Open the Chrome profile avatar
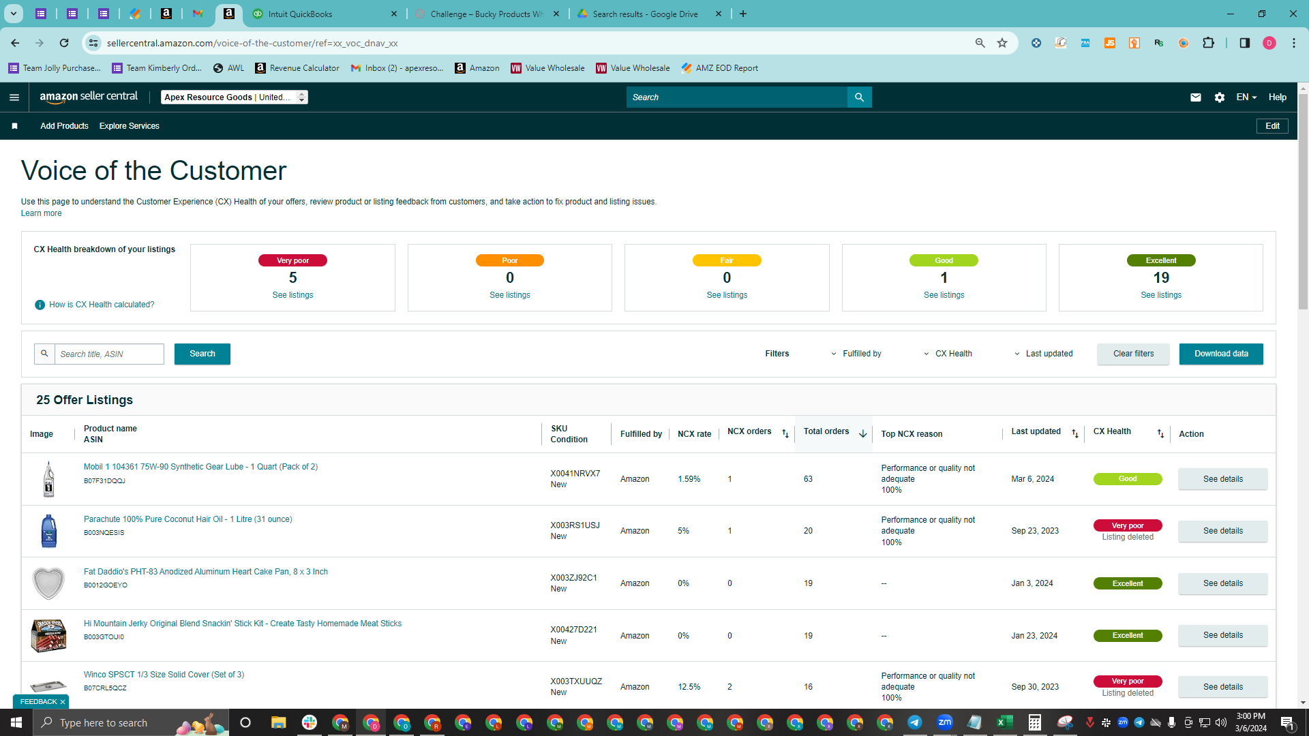This screenshot has width=1309, height=736. pos(1269,43)
